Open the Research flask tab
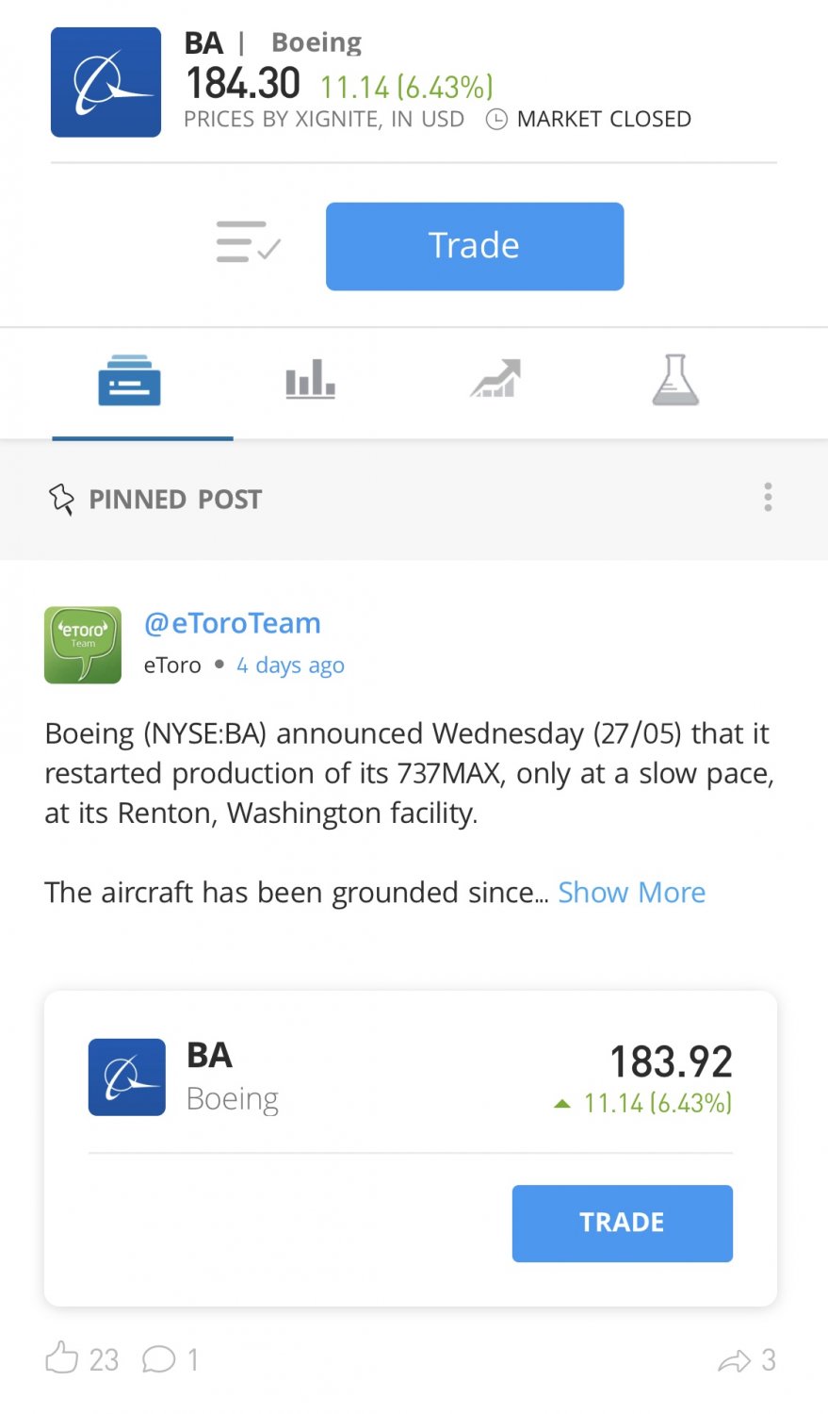Image resolution: width=828 pixels, height=1414 pixels. (675, 380)
